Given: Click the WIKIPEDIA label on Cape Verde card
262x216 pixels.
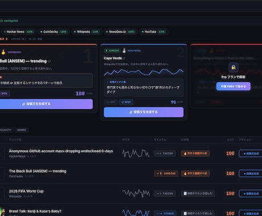Looking at the screenshot, I should 134,51.
